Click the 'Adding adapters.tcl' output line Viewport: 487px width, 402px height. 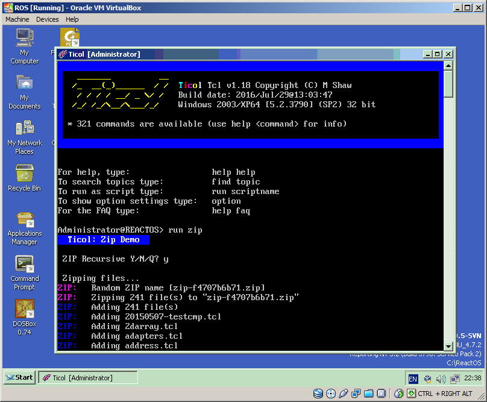120,336
